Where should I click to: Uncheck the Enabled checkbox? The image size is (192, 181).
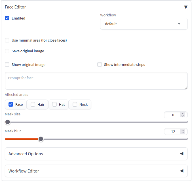click(x=7, y=18)
